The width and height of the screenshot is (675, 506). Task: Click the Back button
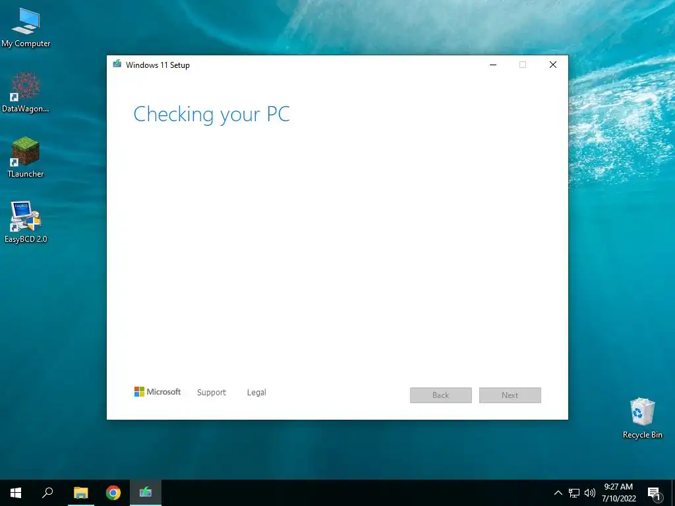coord(441,395)
